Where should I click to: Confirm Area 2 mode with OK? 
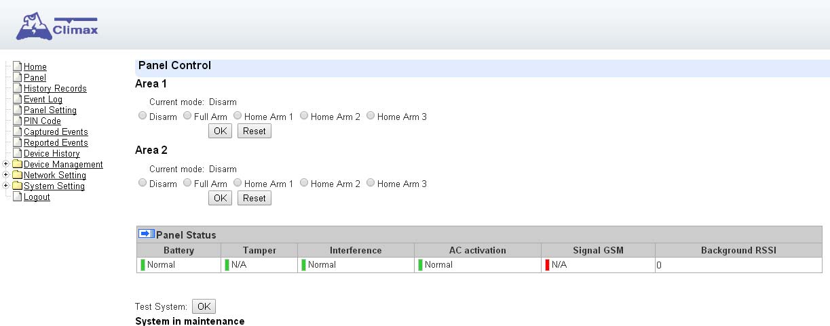tap(220, 198)
